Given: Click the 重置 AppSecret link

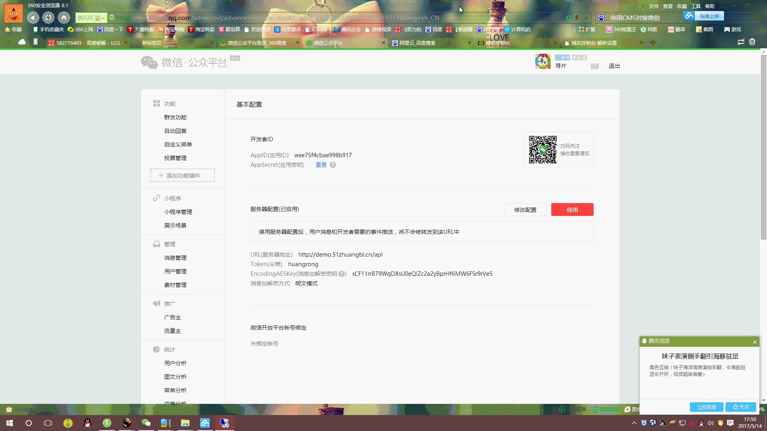Looking at the screenshot, I should click(x=321, y=165).
